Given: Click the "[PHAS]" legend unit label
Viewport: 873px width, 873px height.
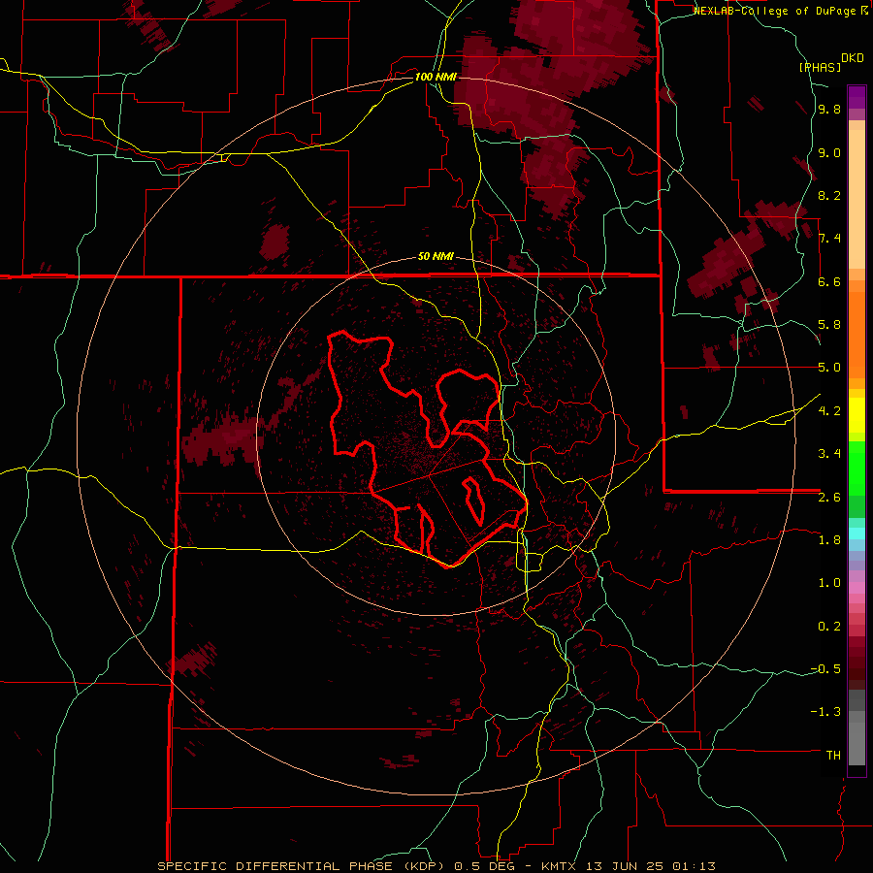Looking at the screenshot, I should 820,68.
